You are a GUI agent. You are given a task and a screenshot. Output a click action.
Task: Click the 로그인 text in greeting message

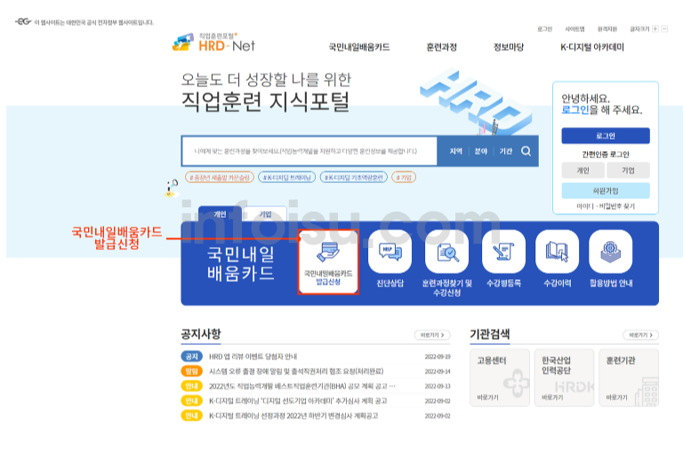pyautogui.click(x=575, y=109)
